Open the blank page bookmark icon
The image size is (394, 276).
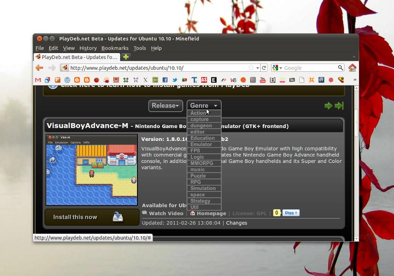point(301,80)
